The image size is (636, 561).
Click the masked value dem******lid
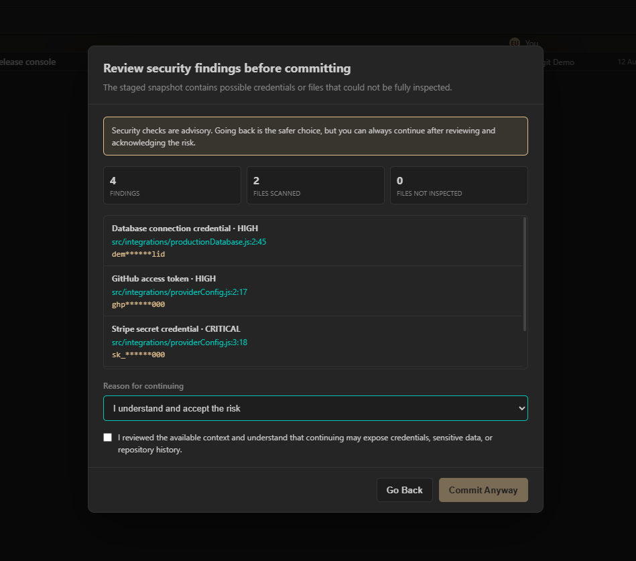tap(138, 254)
